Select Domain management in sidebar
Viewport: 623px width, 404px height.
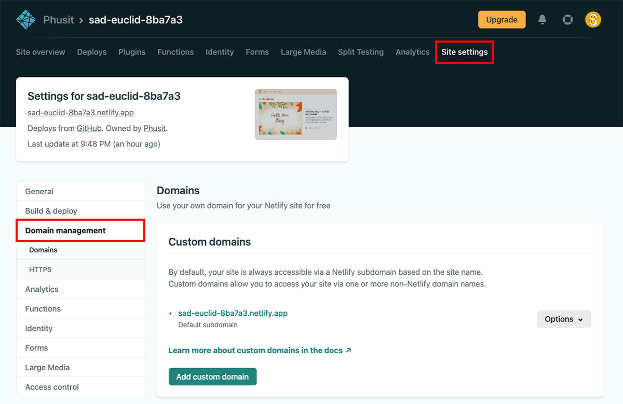click(80, 231)
